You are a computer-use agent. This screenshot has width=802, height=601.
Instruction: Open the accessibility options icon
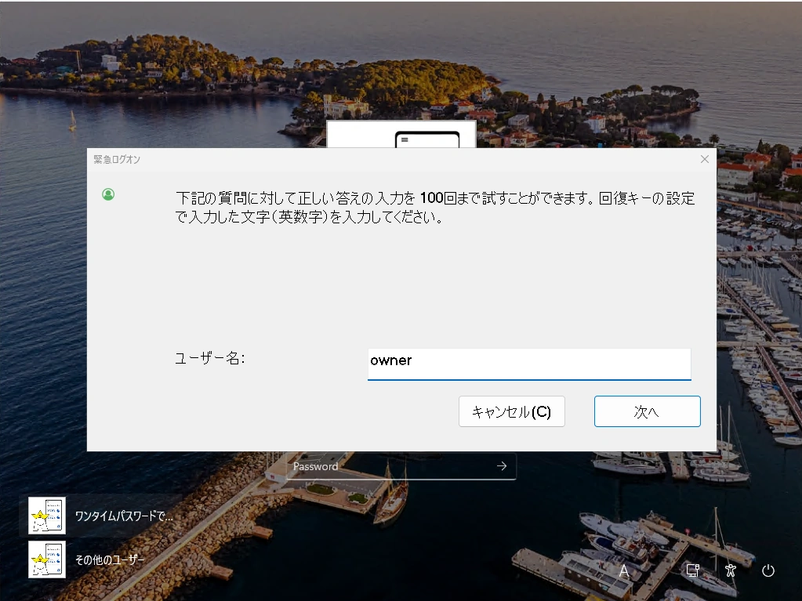tap(731, 570)
